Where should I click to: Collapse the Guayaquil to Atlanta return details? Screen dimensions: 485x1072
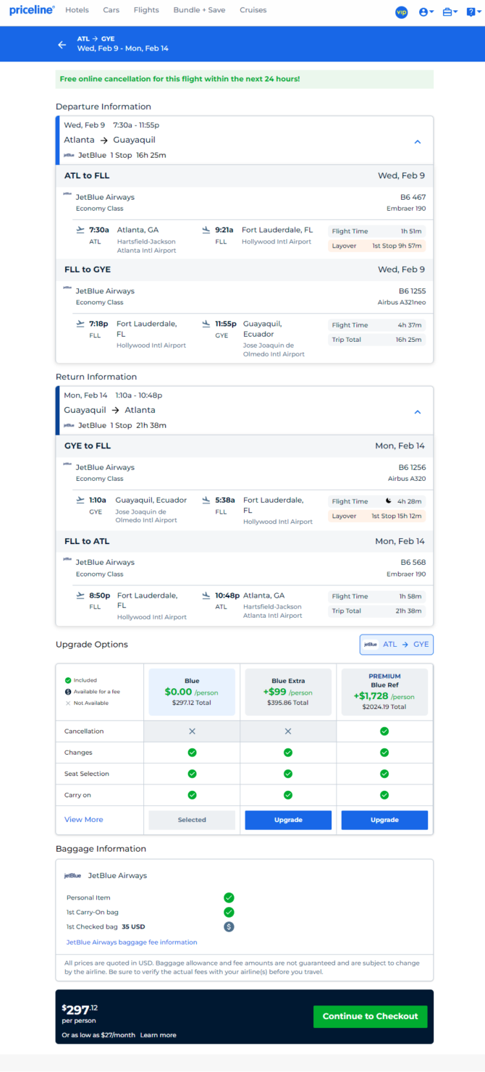click(417, 412)
